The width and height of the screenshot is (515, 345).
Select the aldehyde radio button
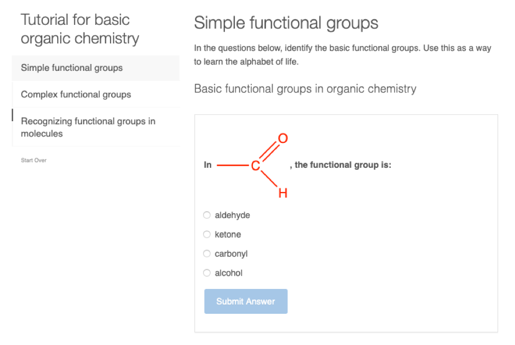coord(207,215)
